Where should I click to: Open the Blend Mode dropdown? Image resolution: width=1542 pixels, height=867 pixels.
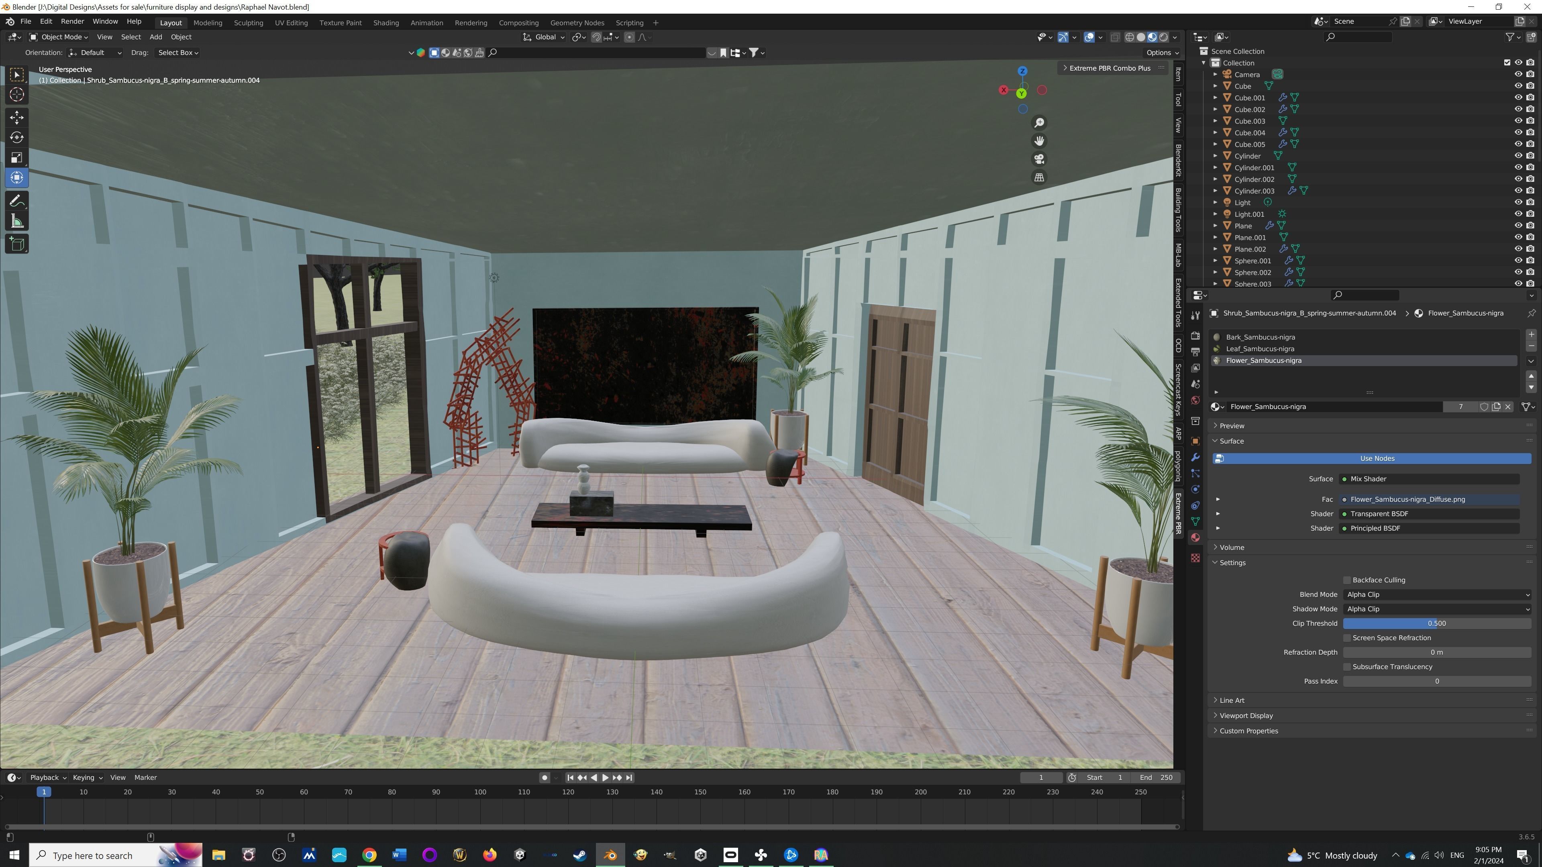(1437, 595)
